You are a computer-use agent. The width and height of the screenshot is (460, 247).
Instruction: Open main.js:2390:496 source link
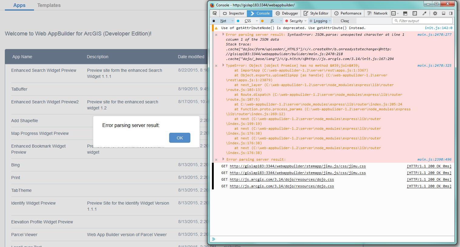point(434,159)
